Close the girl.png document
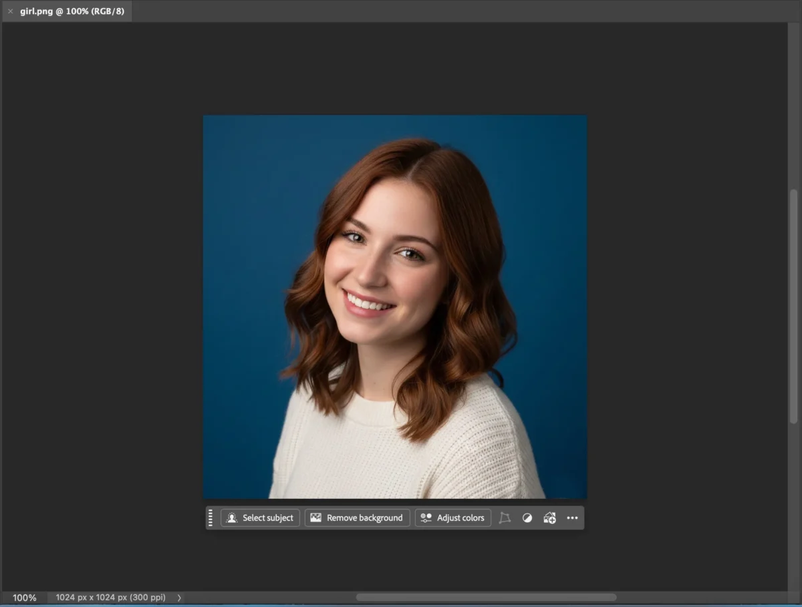Viewport: 802px width, 607px height. [10, 11]
